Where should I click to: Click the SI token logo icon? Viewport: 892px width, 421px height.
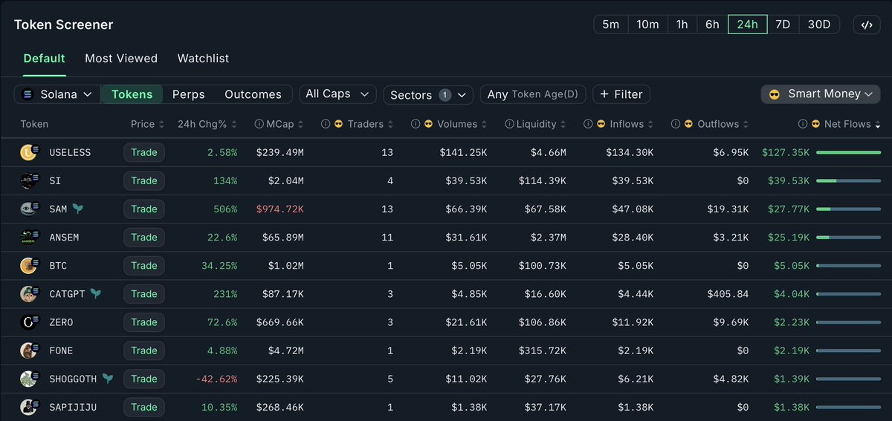pos(28,180)
